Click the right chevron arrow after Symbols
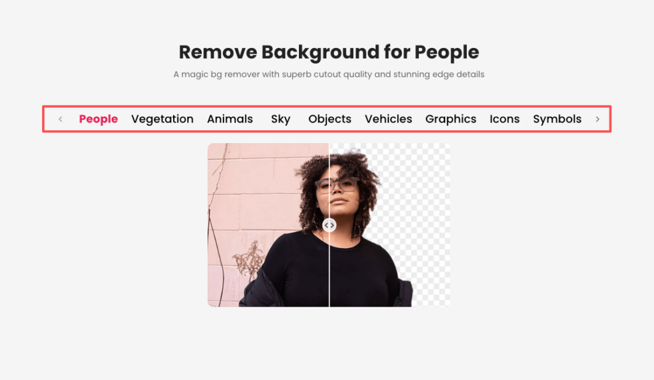Image resolution: width=654 pixels, height=380 pixels. (597, 119)
